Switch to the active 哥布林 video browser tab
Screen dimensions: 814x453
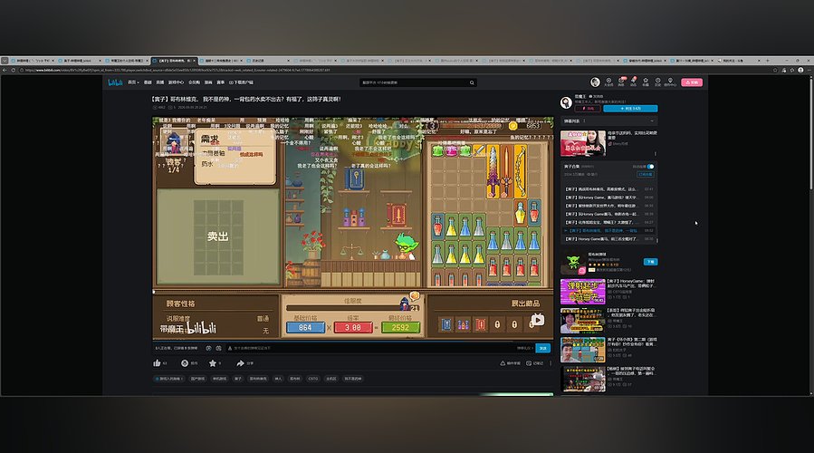(x=174, y=61)
